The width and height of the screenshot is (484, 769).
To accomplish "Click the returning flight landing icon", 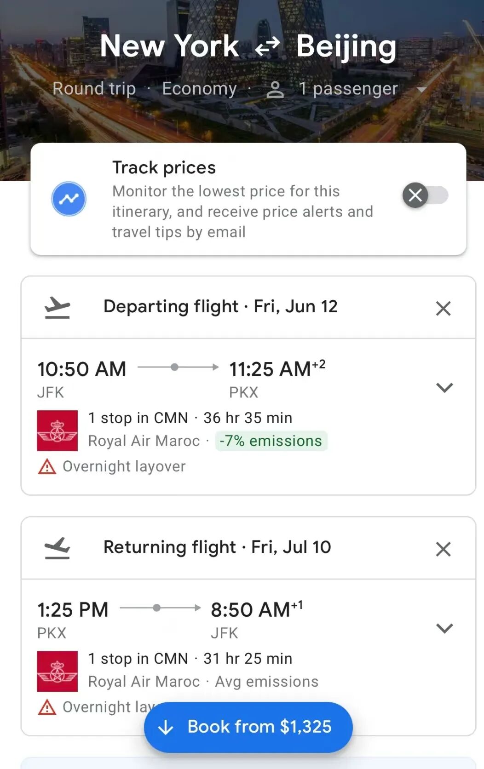I will (57, 548).
